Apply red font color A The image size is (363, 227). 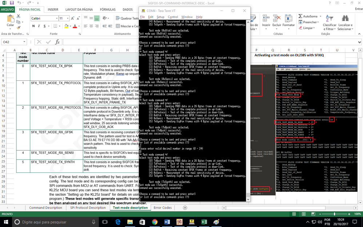(75, 26)
